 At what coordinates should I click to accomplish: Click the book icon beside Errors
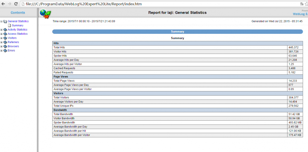5,51
